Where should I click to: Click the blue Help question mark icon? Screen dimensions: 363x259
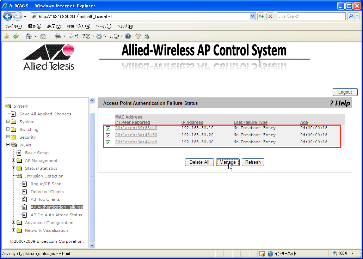[x=128, y=36]
